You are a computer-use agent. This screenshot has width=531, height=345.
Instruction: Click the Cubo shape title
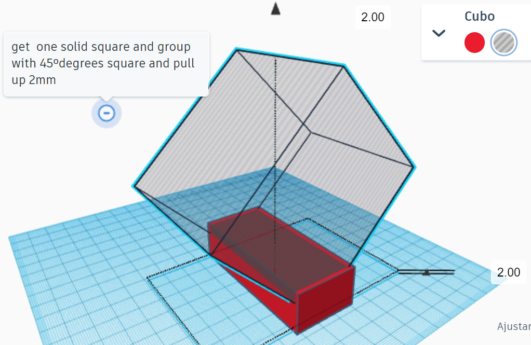[x=479, y=16]
